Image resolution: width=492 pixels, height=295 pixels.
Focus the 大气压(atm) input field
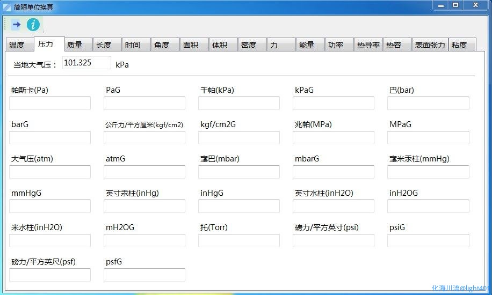50,172
